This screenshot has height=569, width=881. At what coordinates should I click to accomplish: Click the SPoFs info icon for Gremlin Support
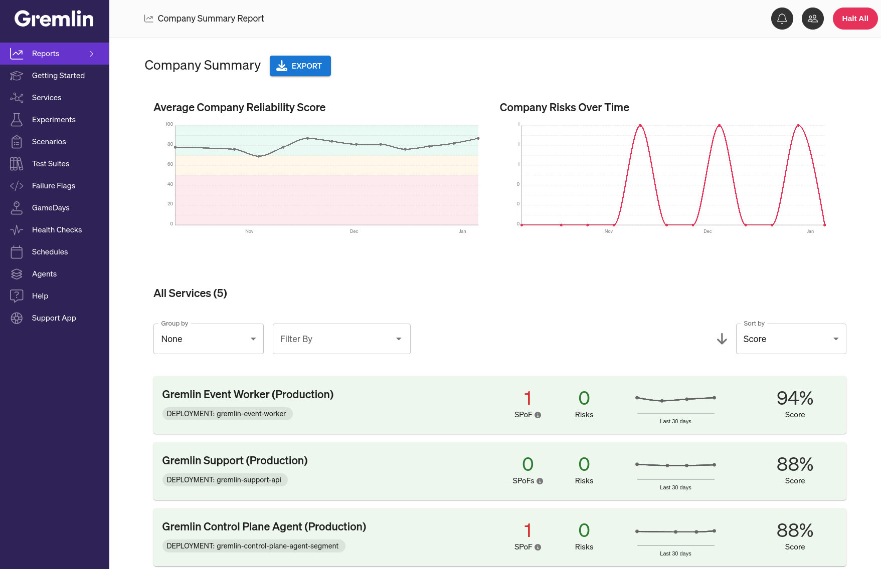[x=540, y=481]
